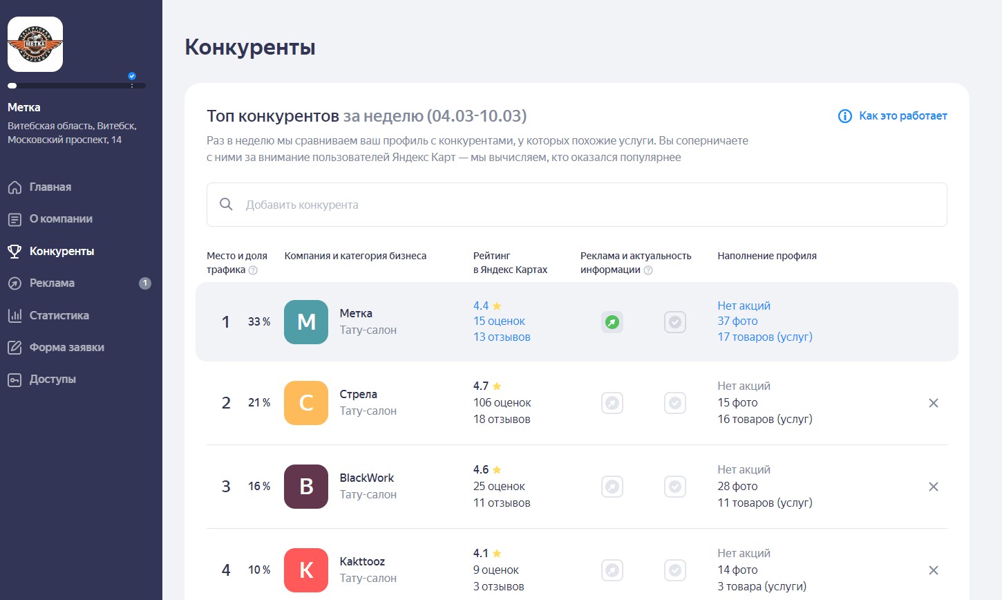Click the trophy icon beside Конкуренты
The height and width of the screenshot is (600, 1002).
[15, 252]
